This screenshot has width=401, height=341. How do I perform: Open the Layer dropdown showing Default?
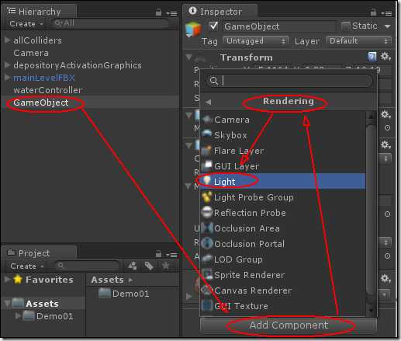point(358,41)
